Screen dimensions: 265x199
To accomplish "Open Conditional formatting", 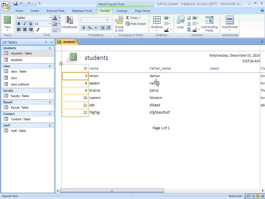I will [x=69, y=22].
